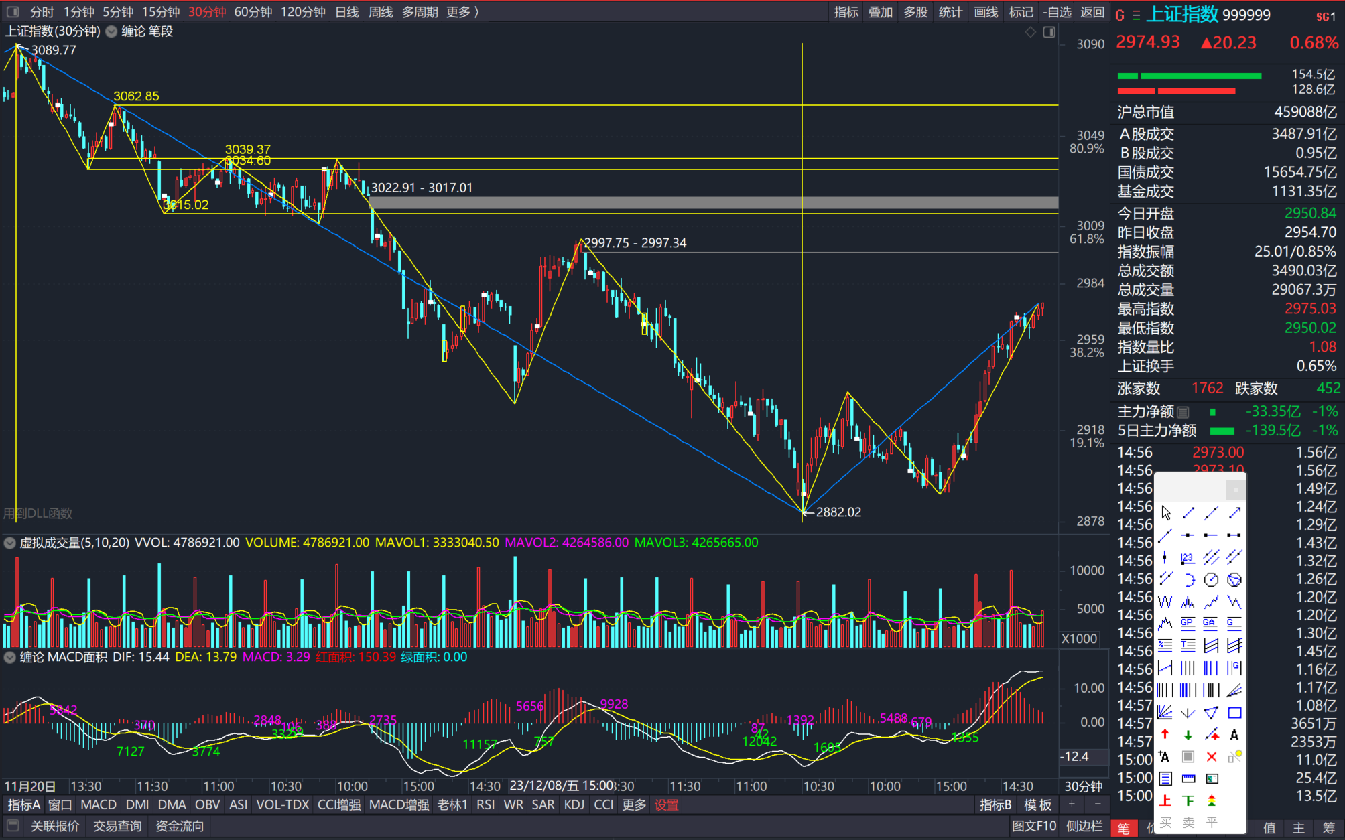The width and height of the screenshot is (1345, 840).
Task: Click the 画线 drawing button
Action: click(x=986, y=12)
